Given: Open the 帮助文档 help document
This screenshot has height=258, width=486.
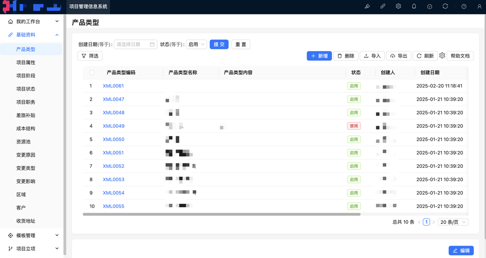Looking at the screenshot, I should (460, 56).
